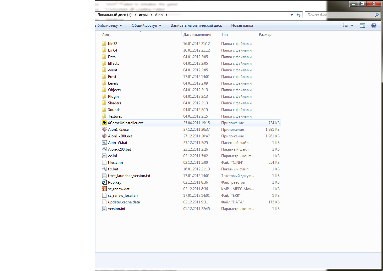Screen dimensions: 383x271
Task: Click 175 КБ size of updater.cache.data
Action: click(x=274, y=202)
